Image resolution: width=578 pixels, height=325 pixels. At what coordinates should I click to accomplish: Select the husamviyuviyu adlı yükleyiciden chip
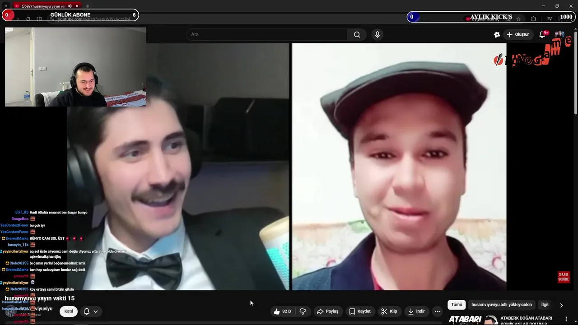point(502,305)
